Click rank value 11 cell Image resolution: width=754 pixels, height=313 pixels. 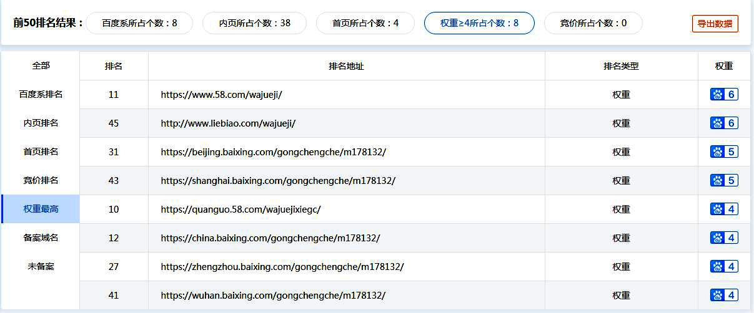114,95
